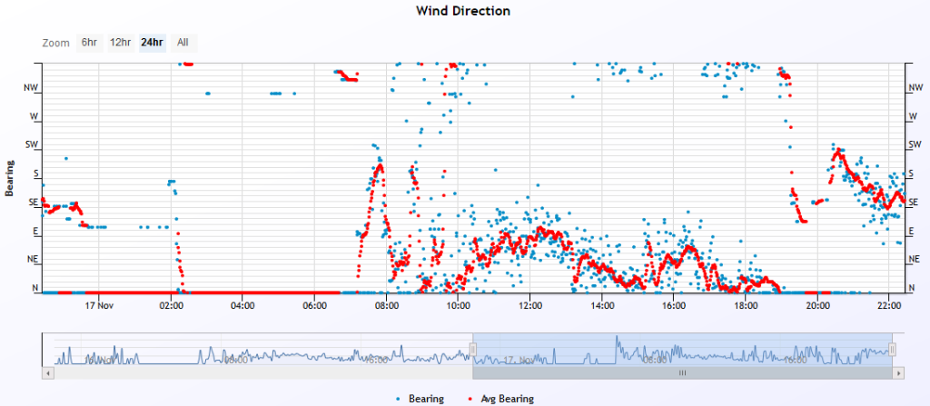This screenshot has width=930, height=406.
Task: Click the 06:00 x-axis label
Action: (314, 306)
